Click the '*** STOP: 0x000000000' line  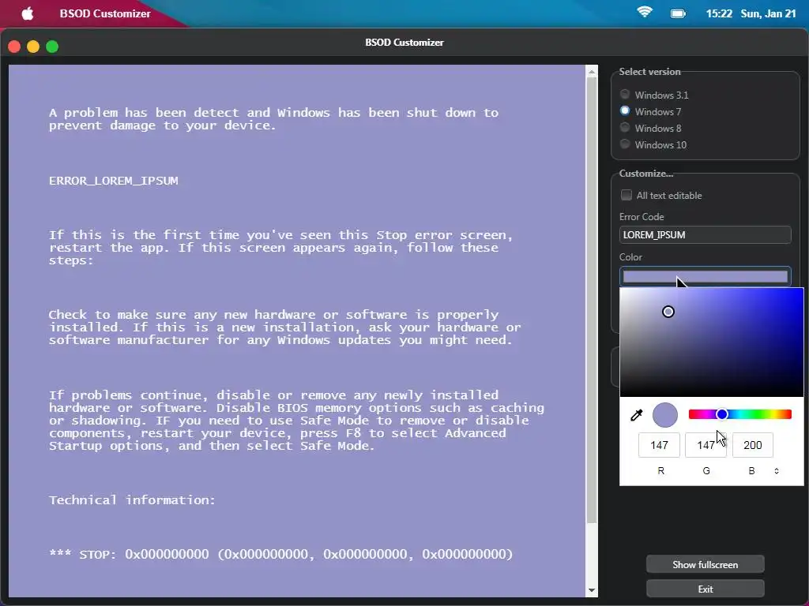(280, 554)
